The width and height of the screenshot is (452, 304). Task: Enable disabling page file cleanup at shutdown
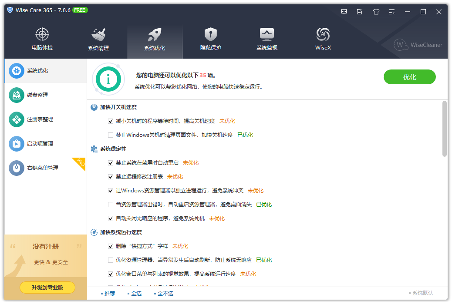[x=111, y=135]
